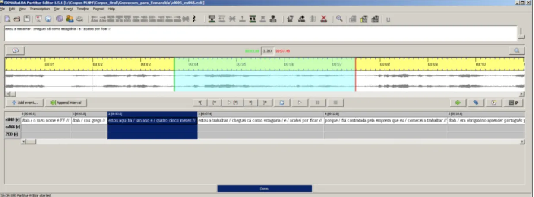Click the blue link button in timeline controls
Screen dimensions: 534x197
476,103
